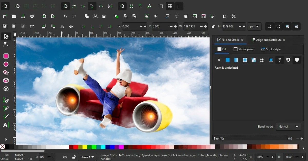Toggle move patterns with object
308x161 pixels.
click(296, 26)
